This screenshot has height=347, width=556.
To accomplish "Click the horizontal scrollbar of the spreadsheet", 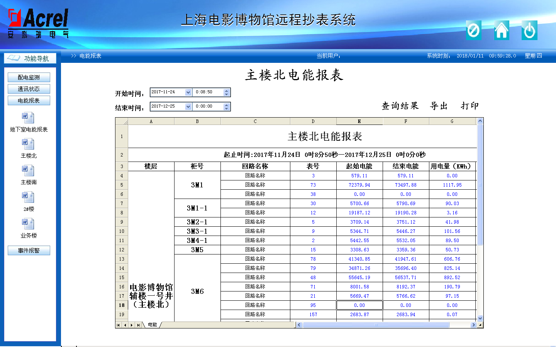I will click(x=376, y=325).
